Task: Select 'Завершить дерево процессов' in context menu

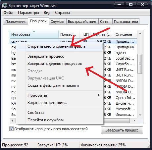Action: [55, 64]
